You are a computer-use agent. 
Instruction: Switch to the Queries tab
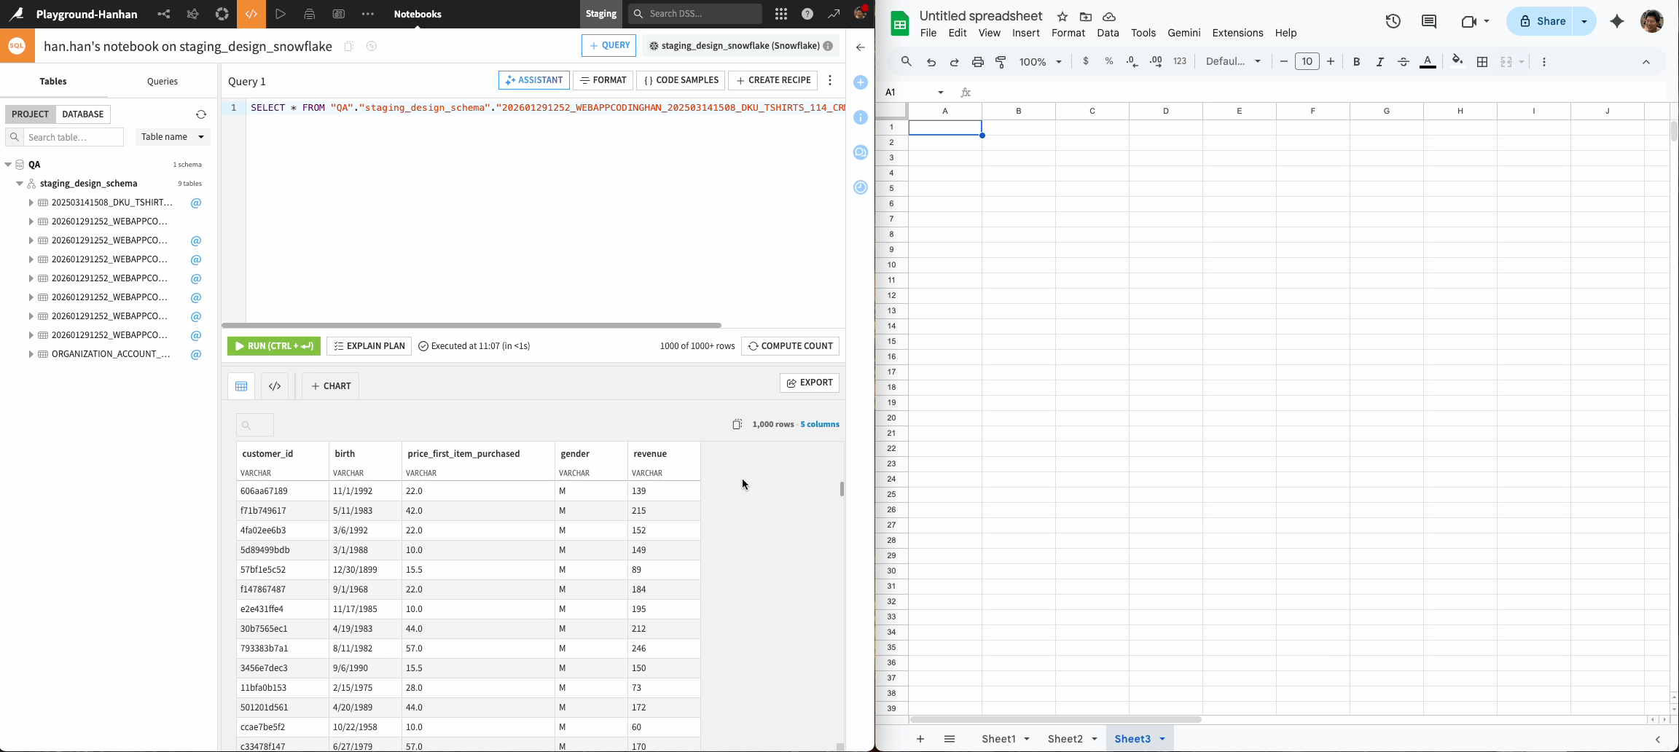163,82
